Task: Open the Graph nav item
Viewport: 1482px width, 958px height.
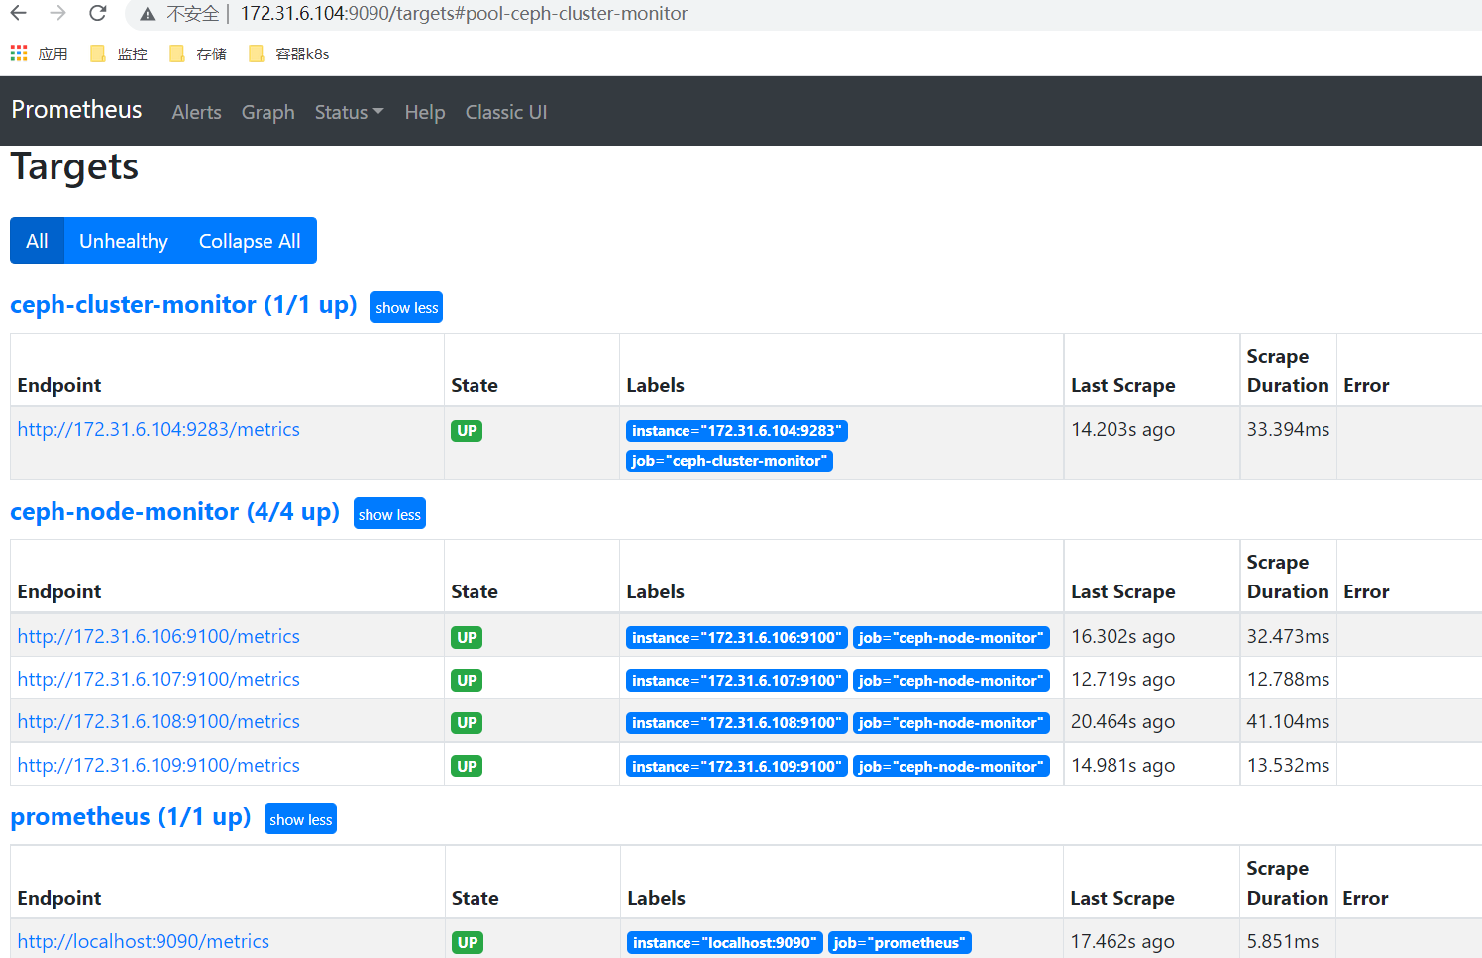Action: click(267, 112)
